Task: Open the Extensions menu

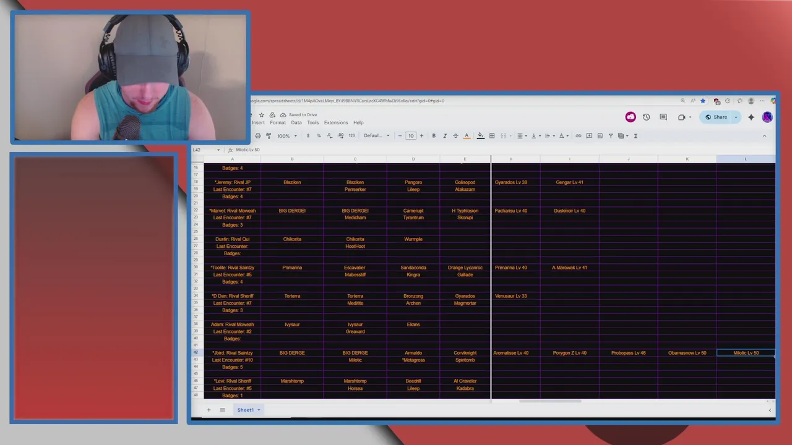Action: click(x=336, y=122)
